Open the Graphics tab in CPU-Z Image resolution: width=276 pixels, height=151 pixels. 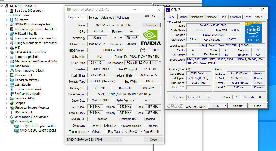[x=235, y=17]
